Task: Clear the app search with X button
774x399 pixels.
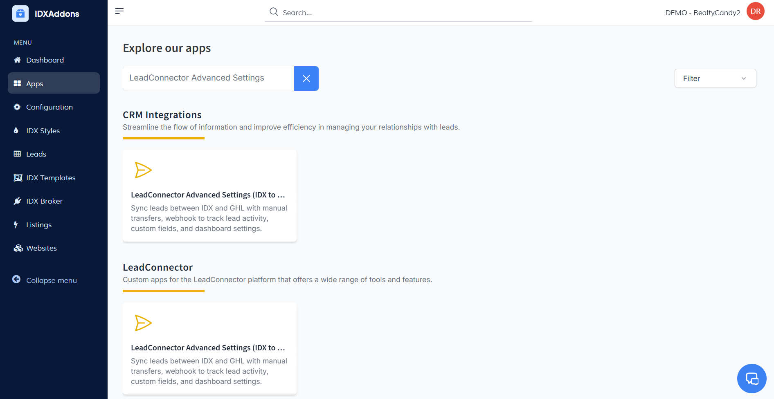Action: coord(306,78)
